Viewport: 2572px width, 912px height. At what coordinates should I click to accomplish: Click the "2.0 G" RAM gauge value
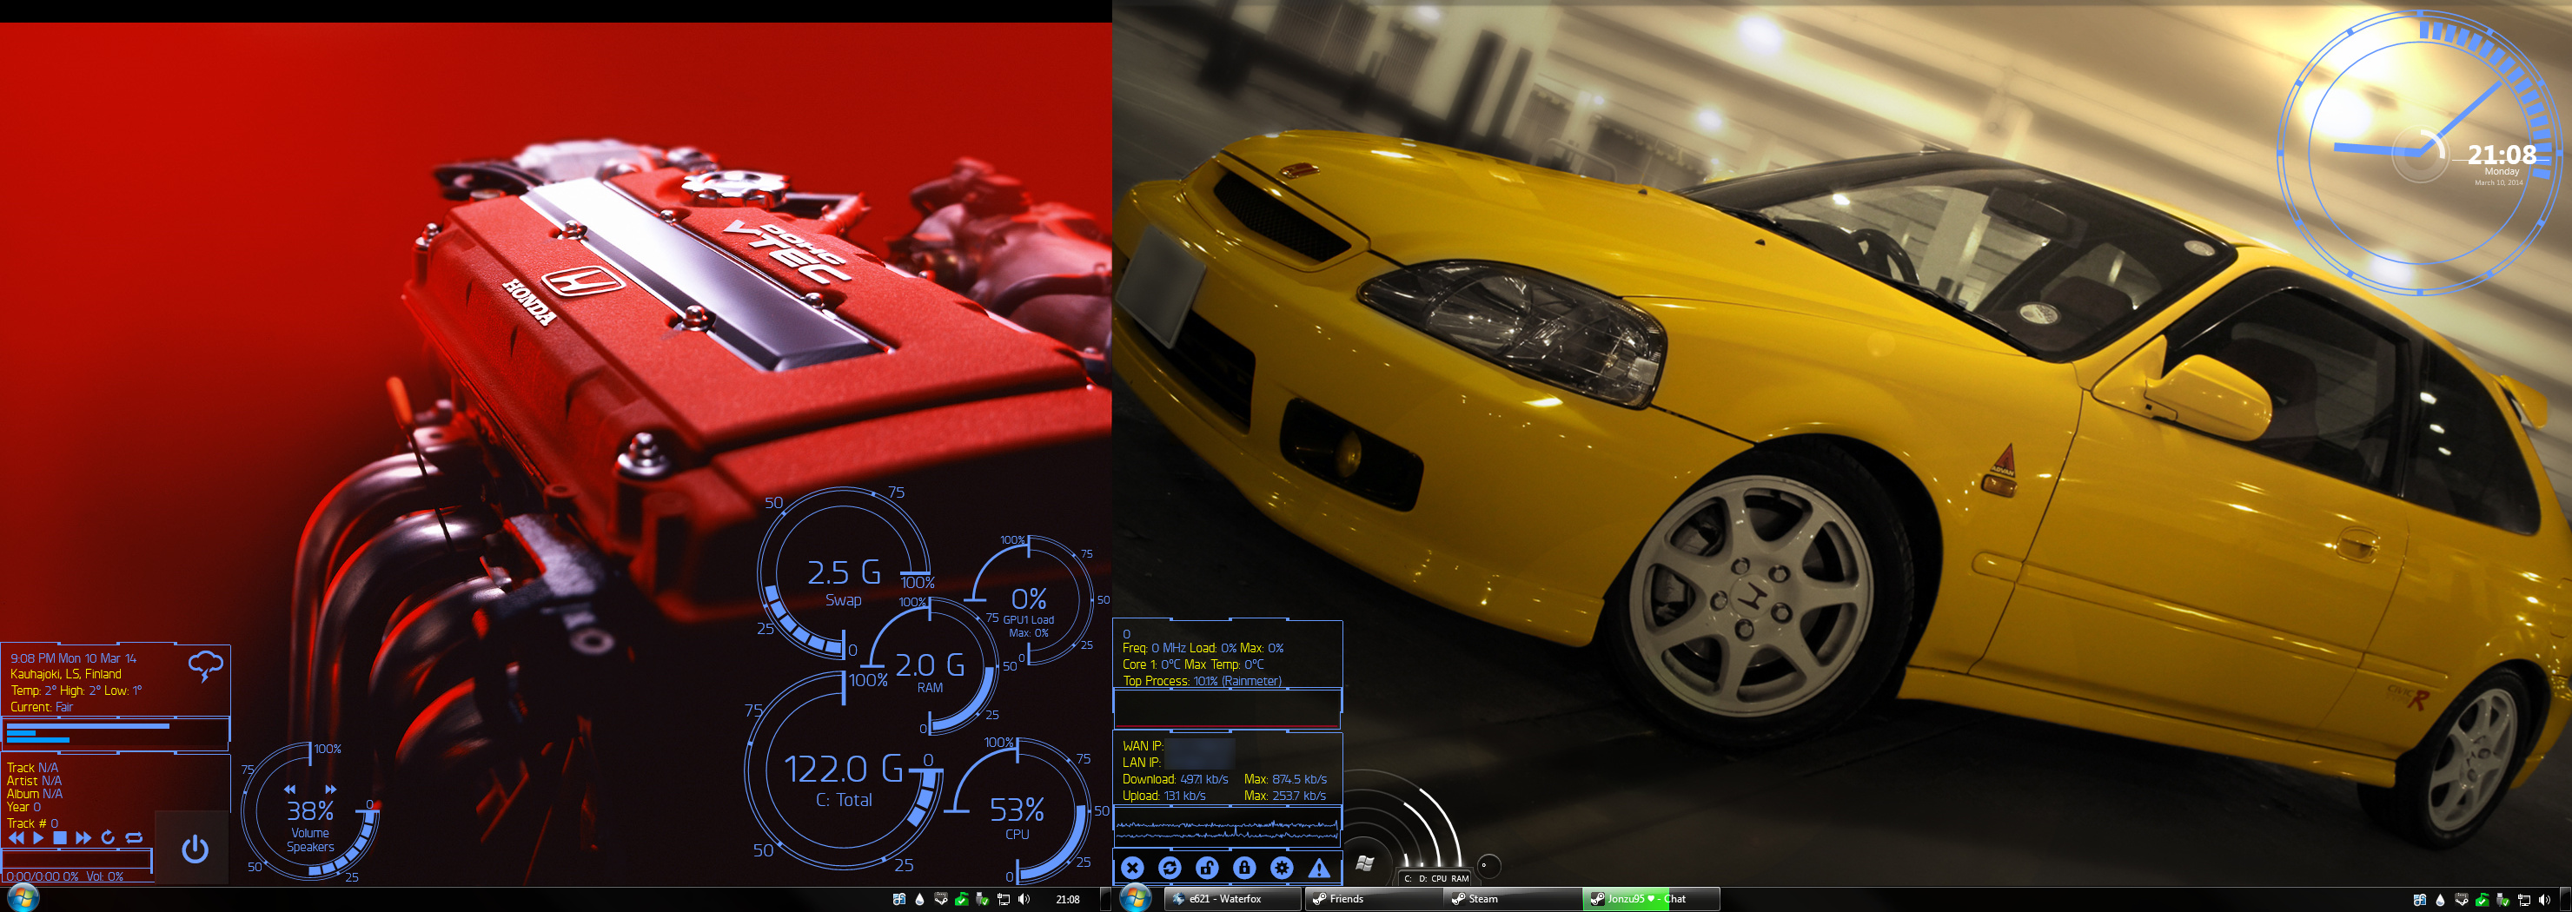930,664
